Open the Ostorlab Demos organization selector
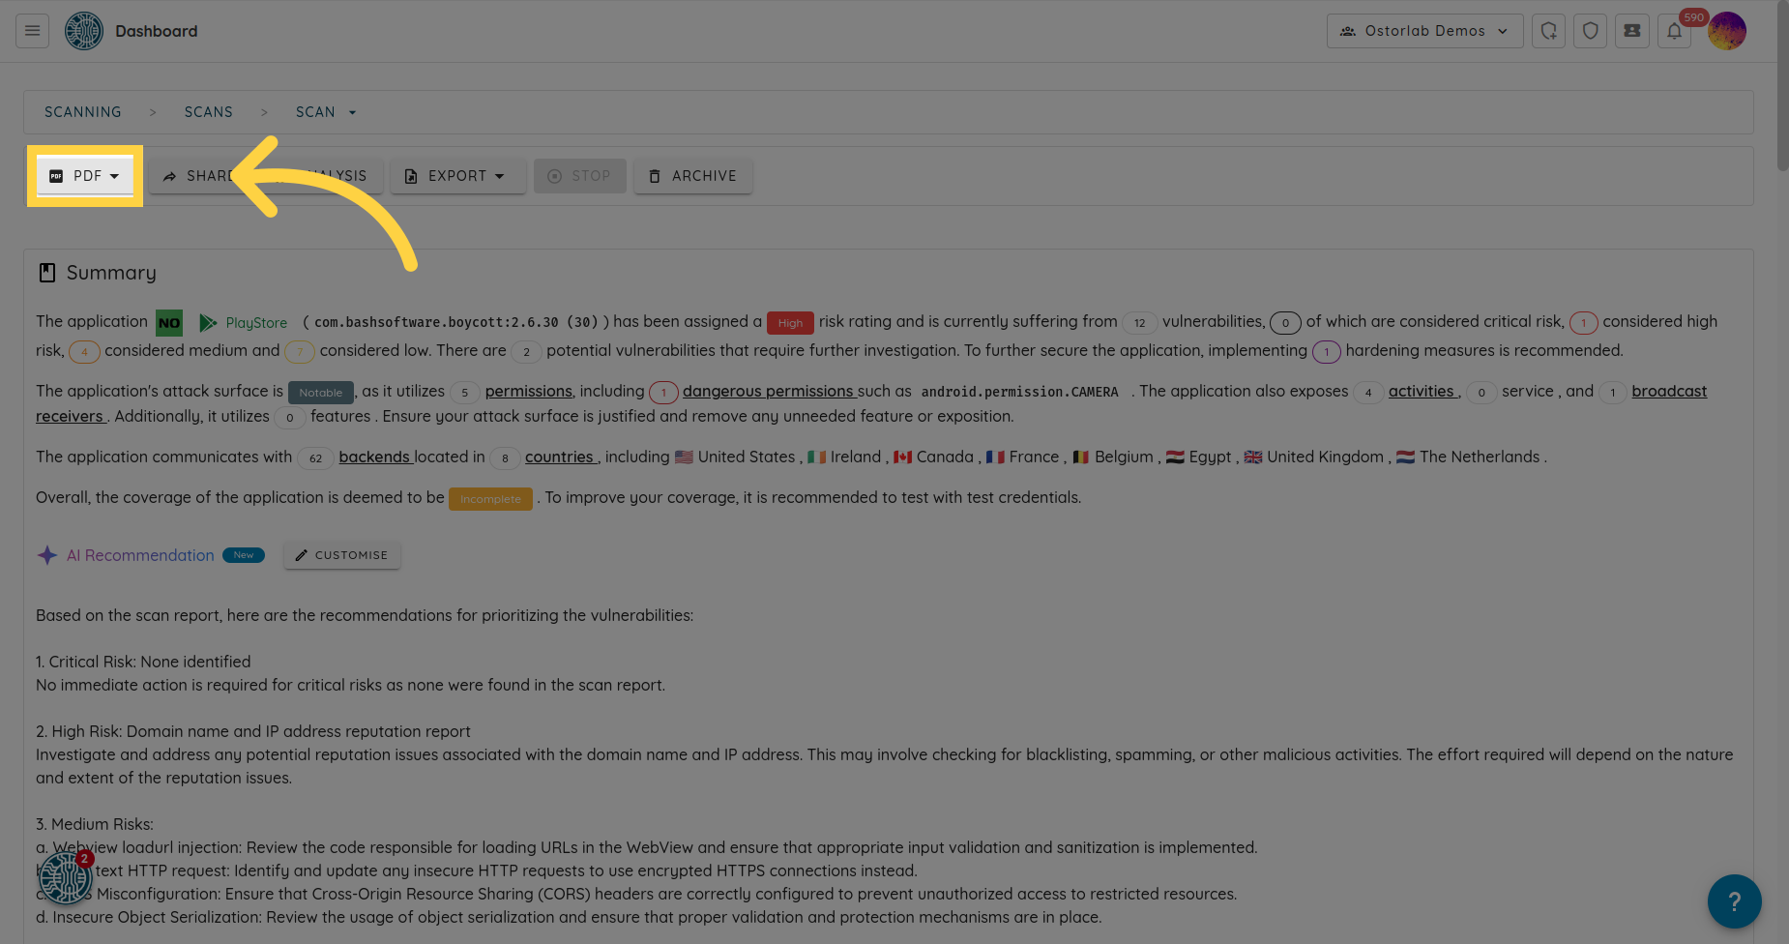Image resolution: width=1789 pixels, height=944 pixels. coord(1424,31)
